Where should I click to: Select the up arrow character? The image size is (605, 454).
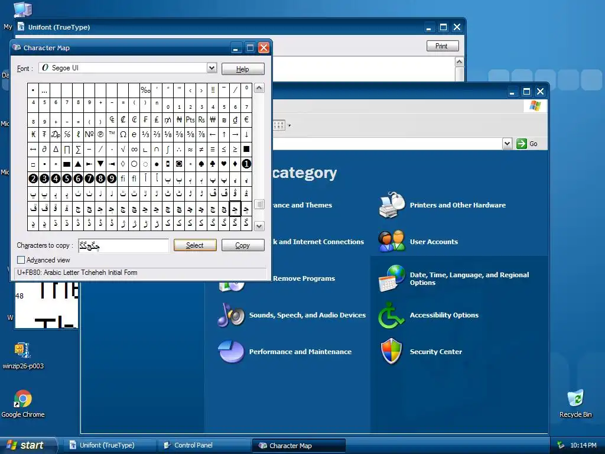[x=224, y=134]
